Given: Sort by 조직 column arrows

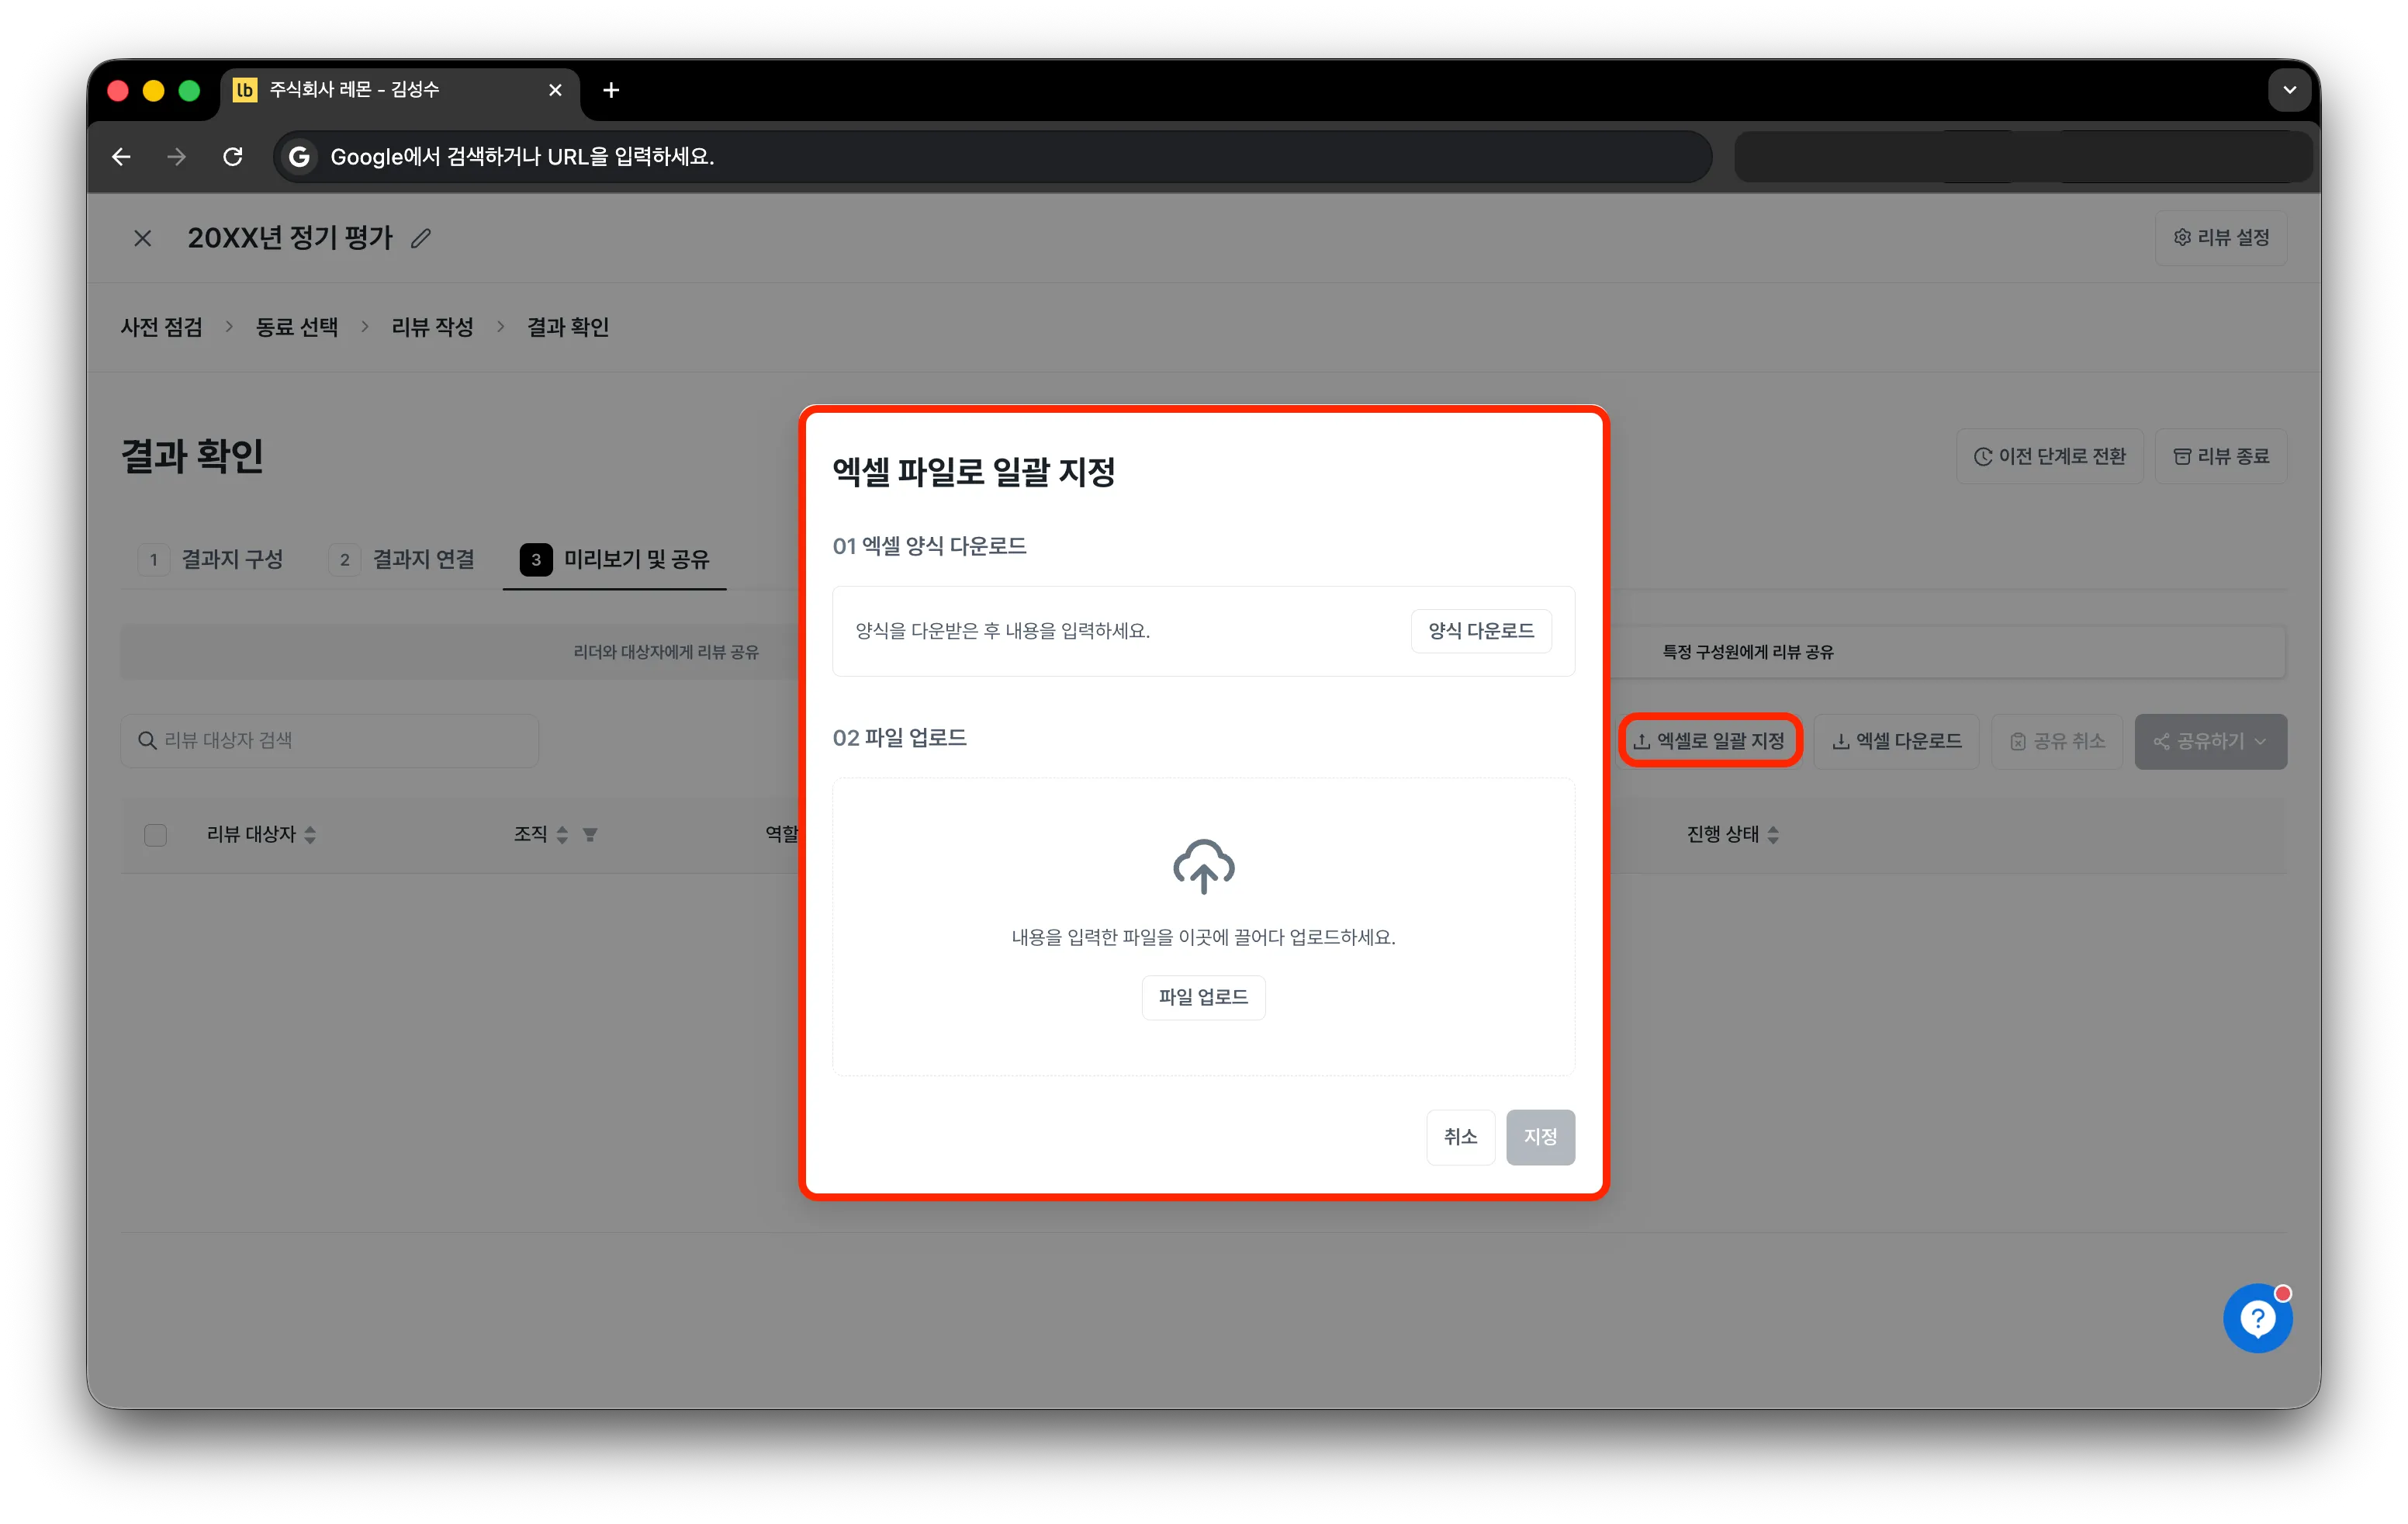Looking at the screenshot, I should (x=562, y=835).
